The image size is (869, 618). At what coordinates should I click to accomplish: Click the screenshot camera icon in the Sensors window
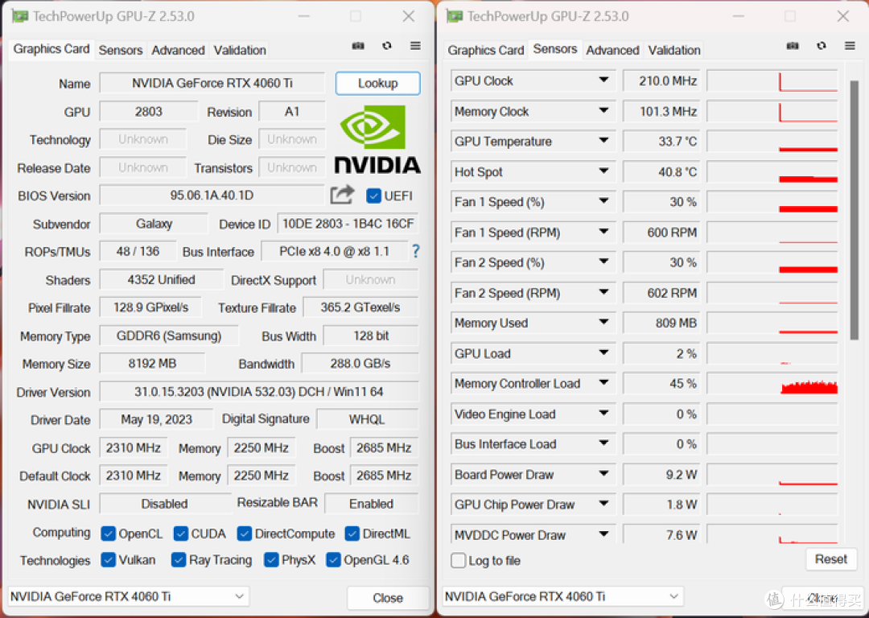pyautogui.click(x=793, y=46)
